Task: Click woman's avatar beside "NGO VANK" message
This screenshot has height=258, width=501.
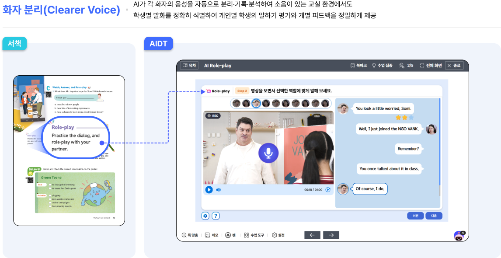Action: (x=431, y=129)
